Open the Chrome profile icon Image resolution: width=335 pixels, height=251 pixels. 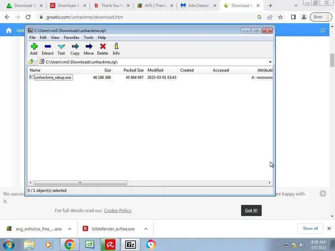[304, 17]
